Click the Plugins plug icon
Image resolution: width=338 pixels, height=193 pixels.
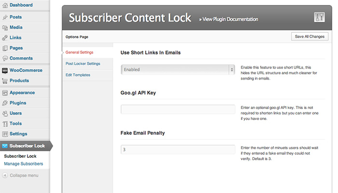(5, 103)
